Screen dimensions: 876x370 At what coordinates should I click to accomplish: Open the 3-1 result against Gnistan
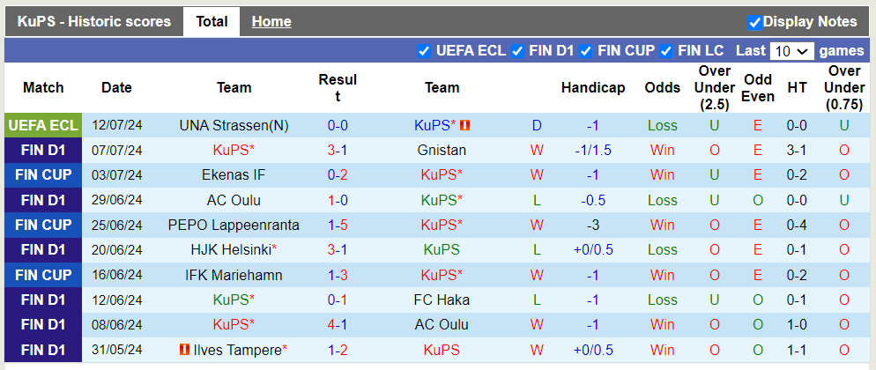(x=338, y=151)
